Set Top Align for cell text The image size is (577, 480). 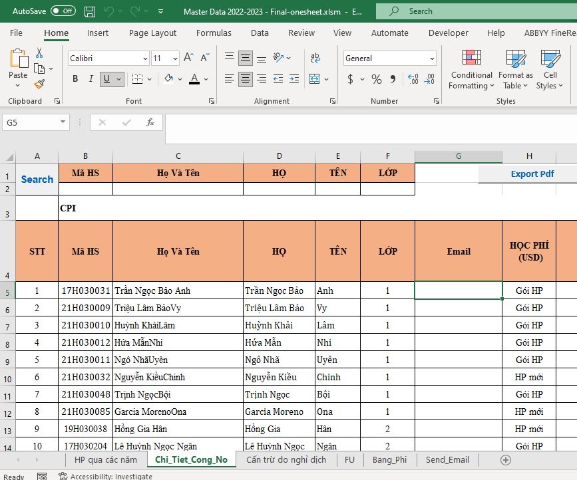(230, 57)
